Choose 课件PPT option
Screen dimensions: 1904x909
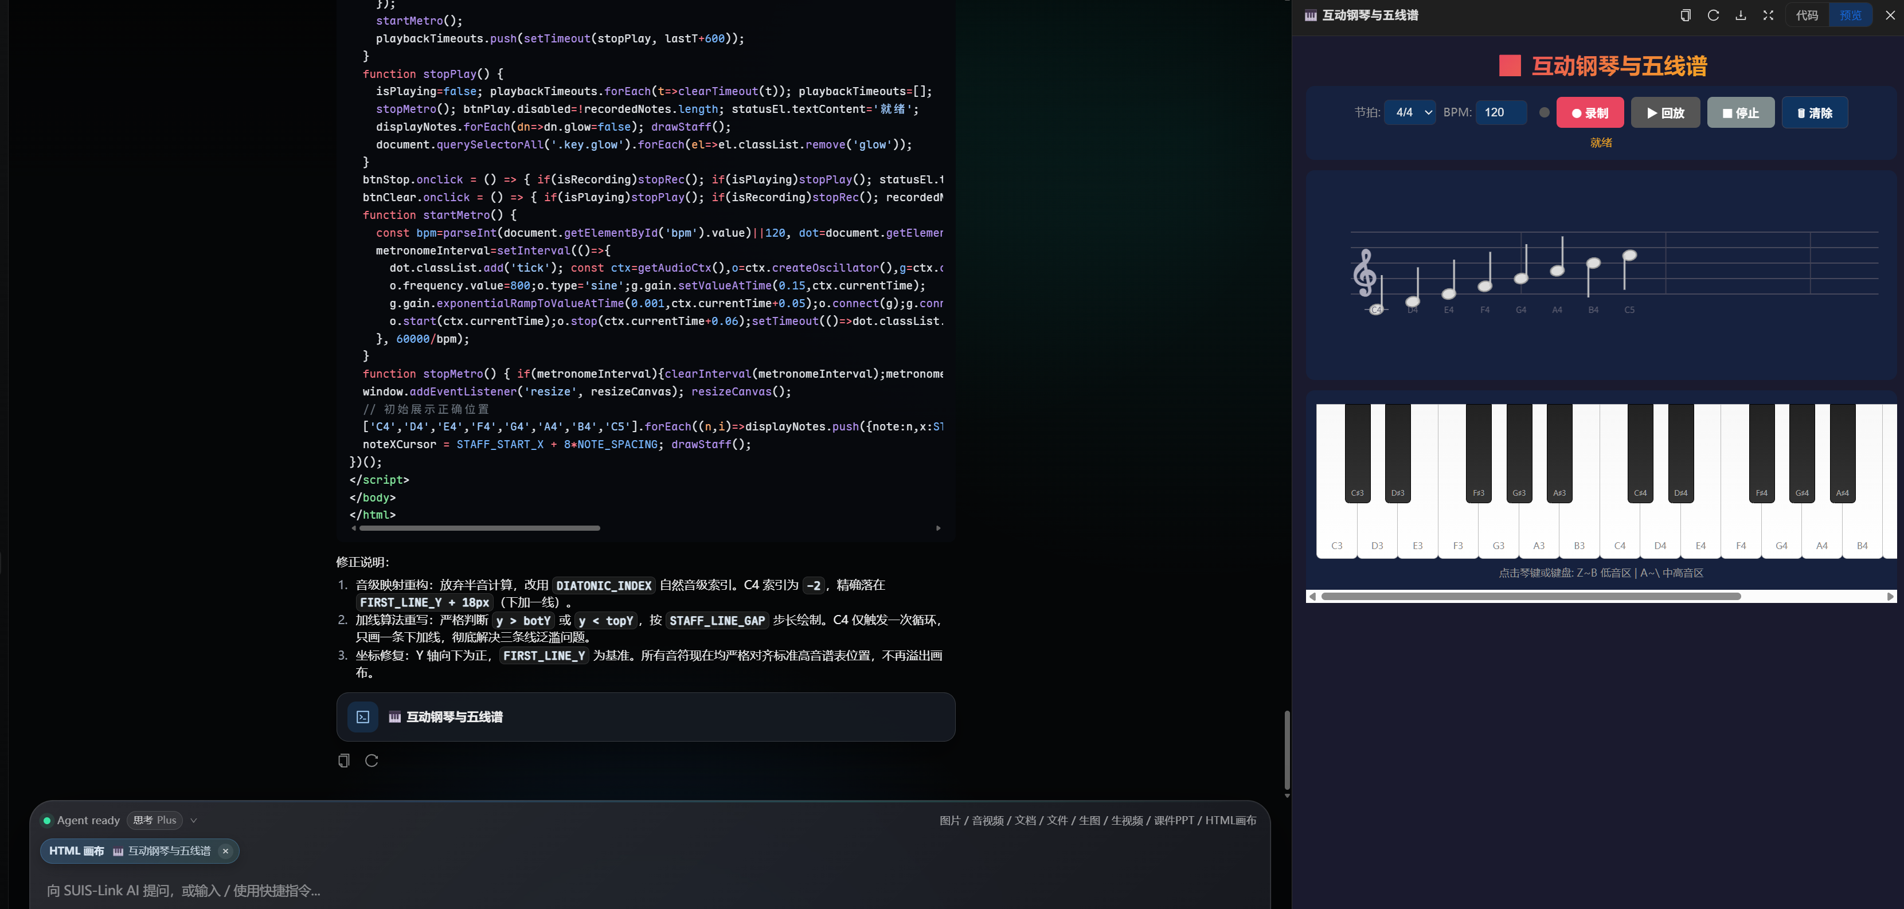[x=1174, y=820]
